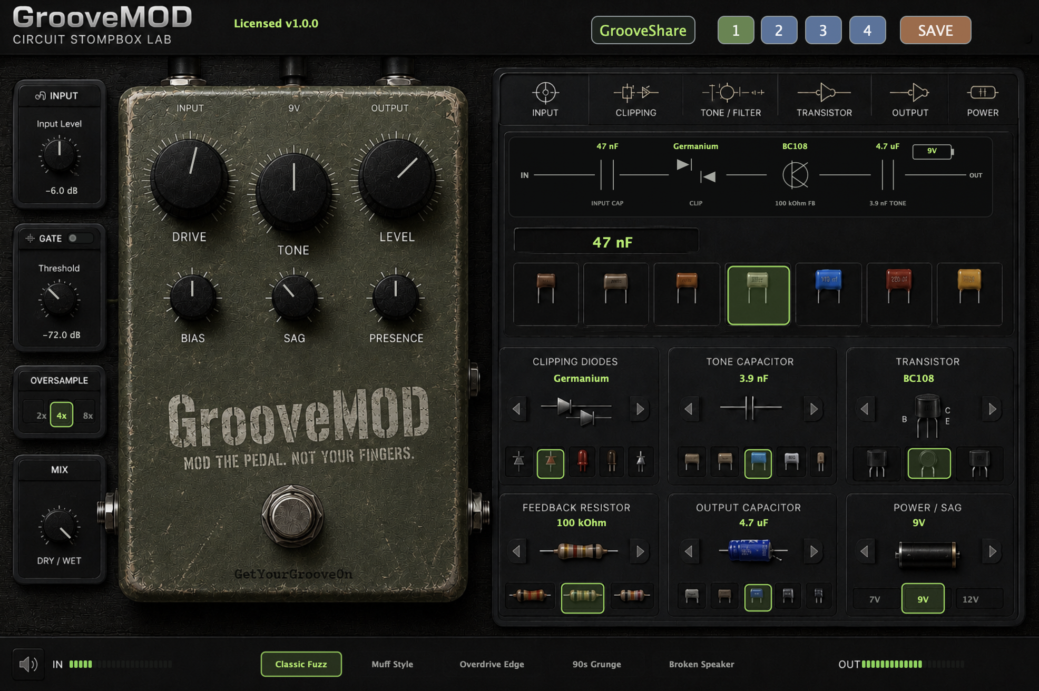1039x691 pixels.
Task: Open the OUTPUT circuit tab
Action: pos(910,100)
